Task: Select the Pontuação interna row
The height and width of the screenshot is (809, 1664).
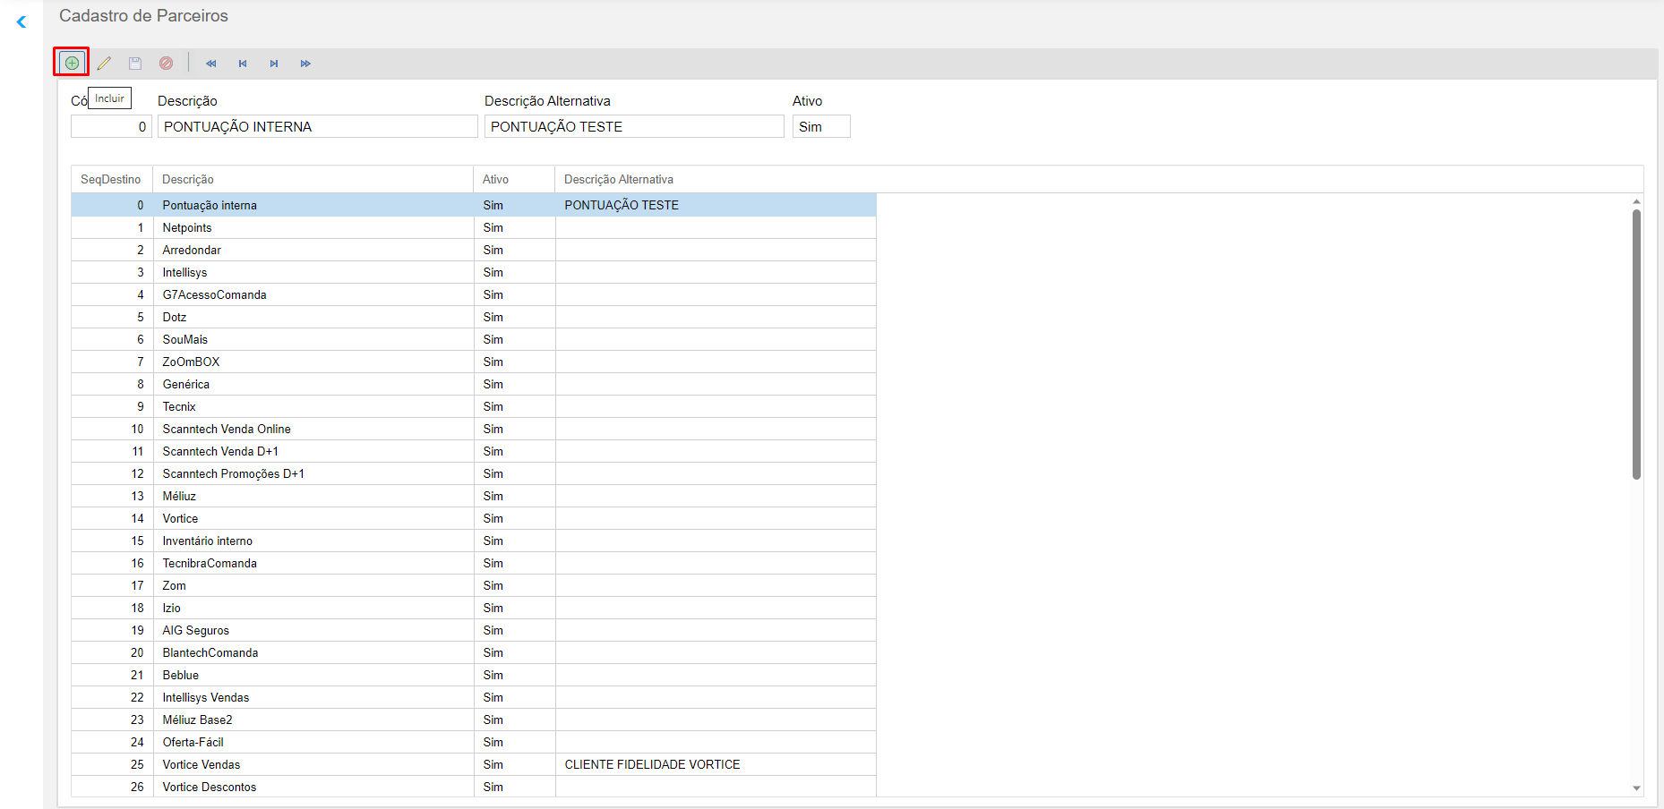Action: coord(474,205)
